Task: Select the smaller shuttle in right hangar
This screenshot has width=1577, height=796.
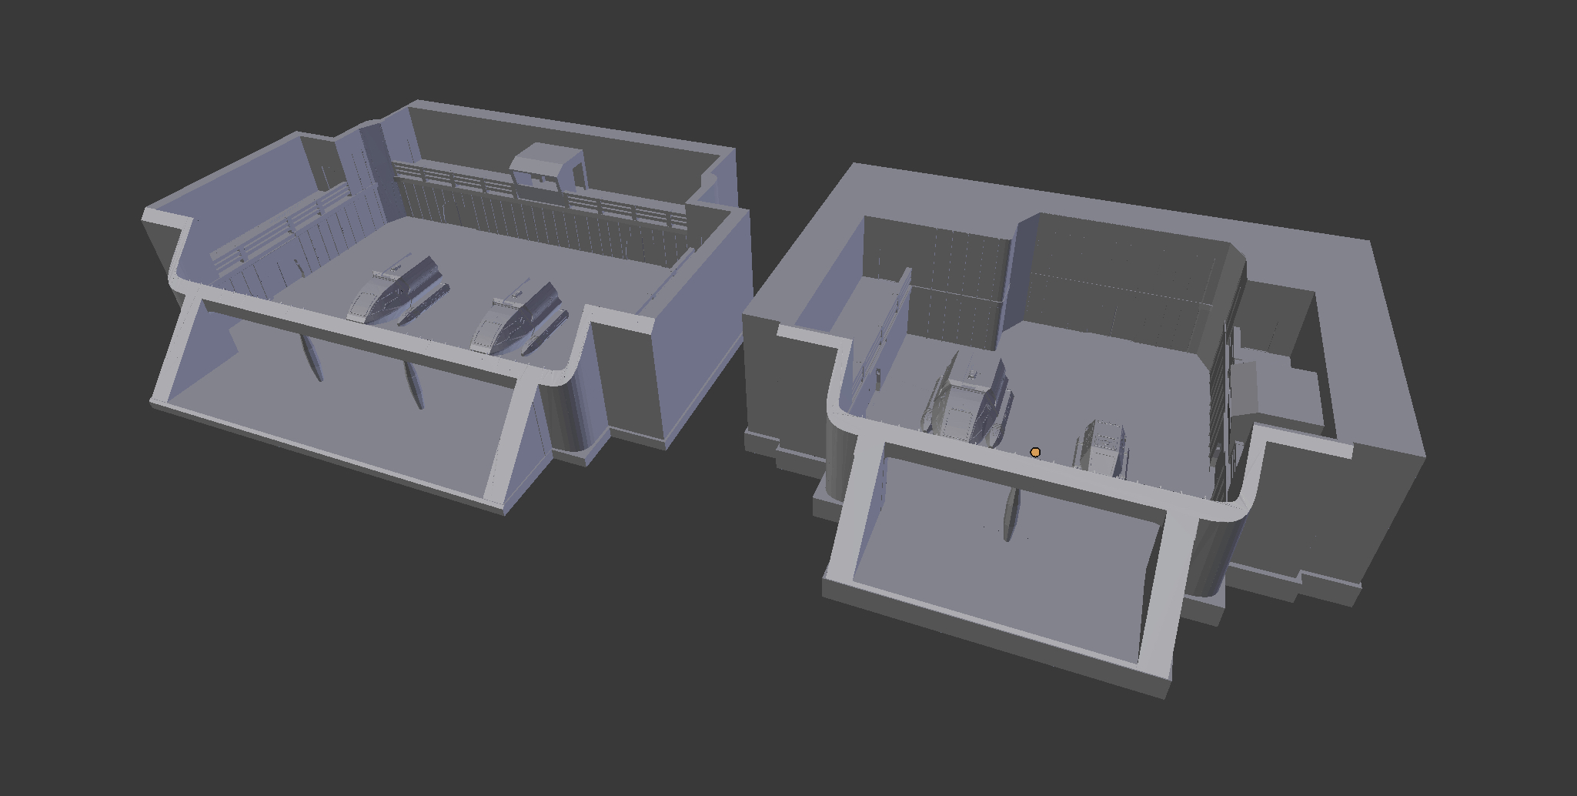Action: tap(1101, 447)
